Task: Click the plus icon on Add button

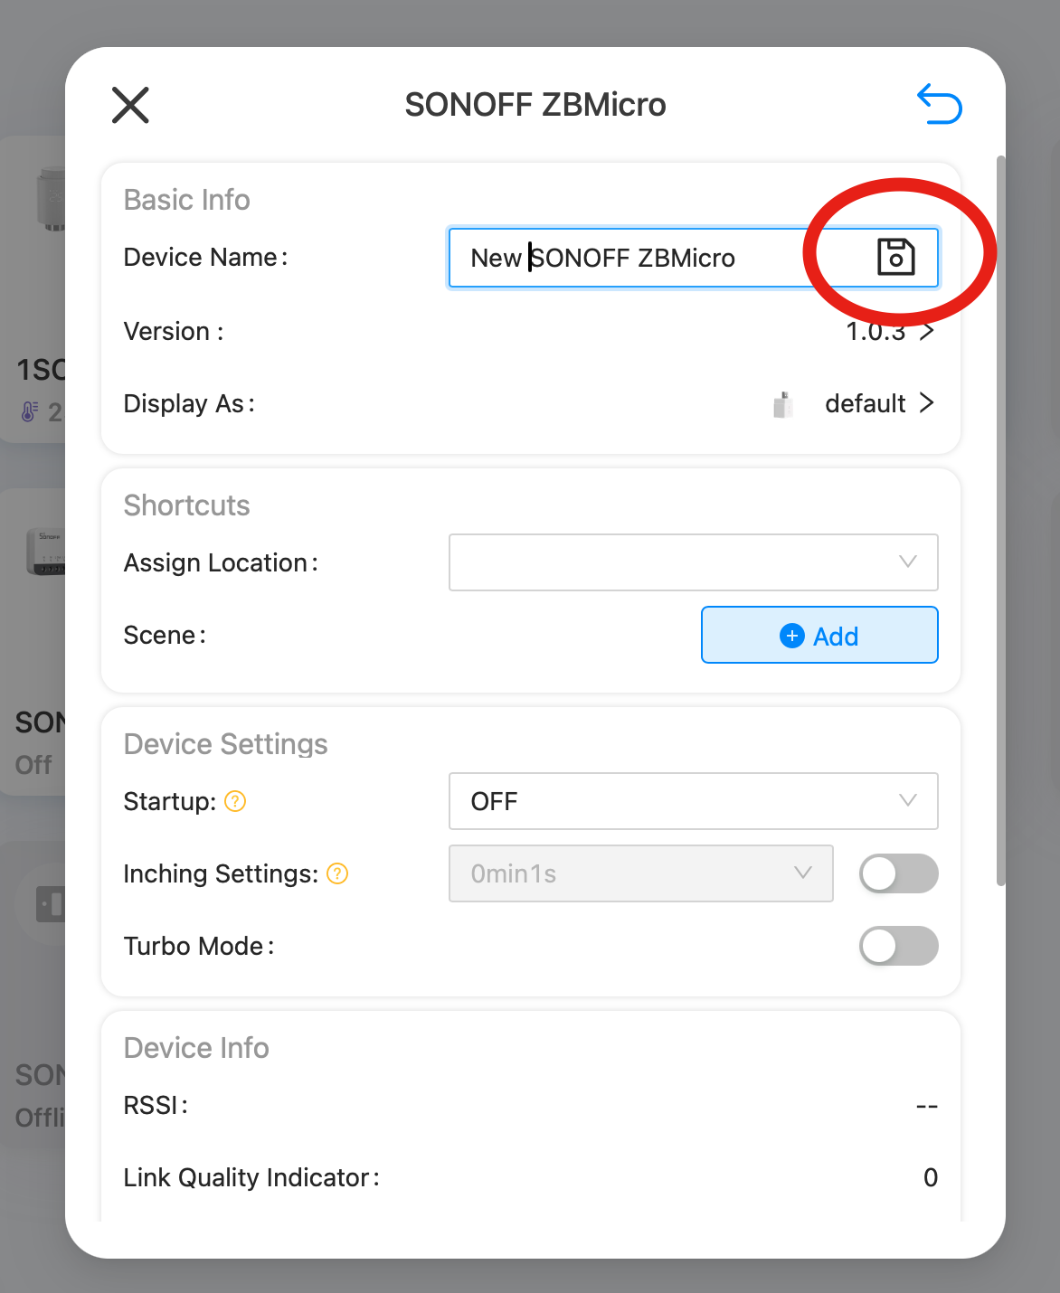Action: tap(791, 636)
